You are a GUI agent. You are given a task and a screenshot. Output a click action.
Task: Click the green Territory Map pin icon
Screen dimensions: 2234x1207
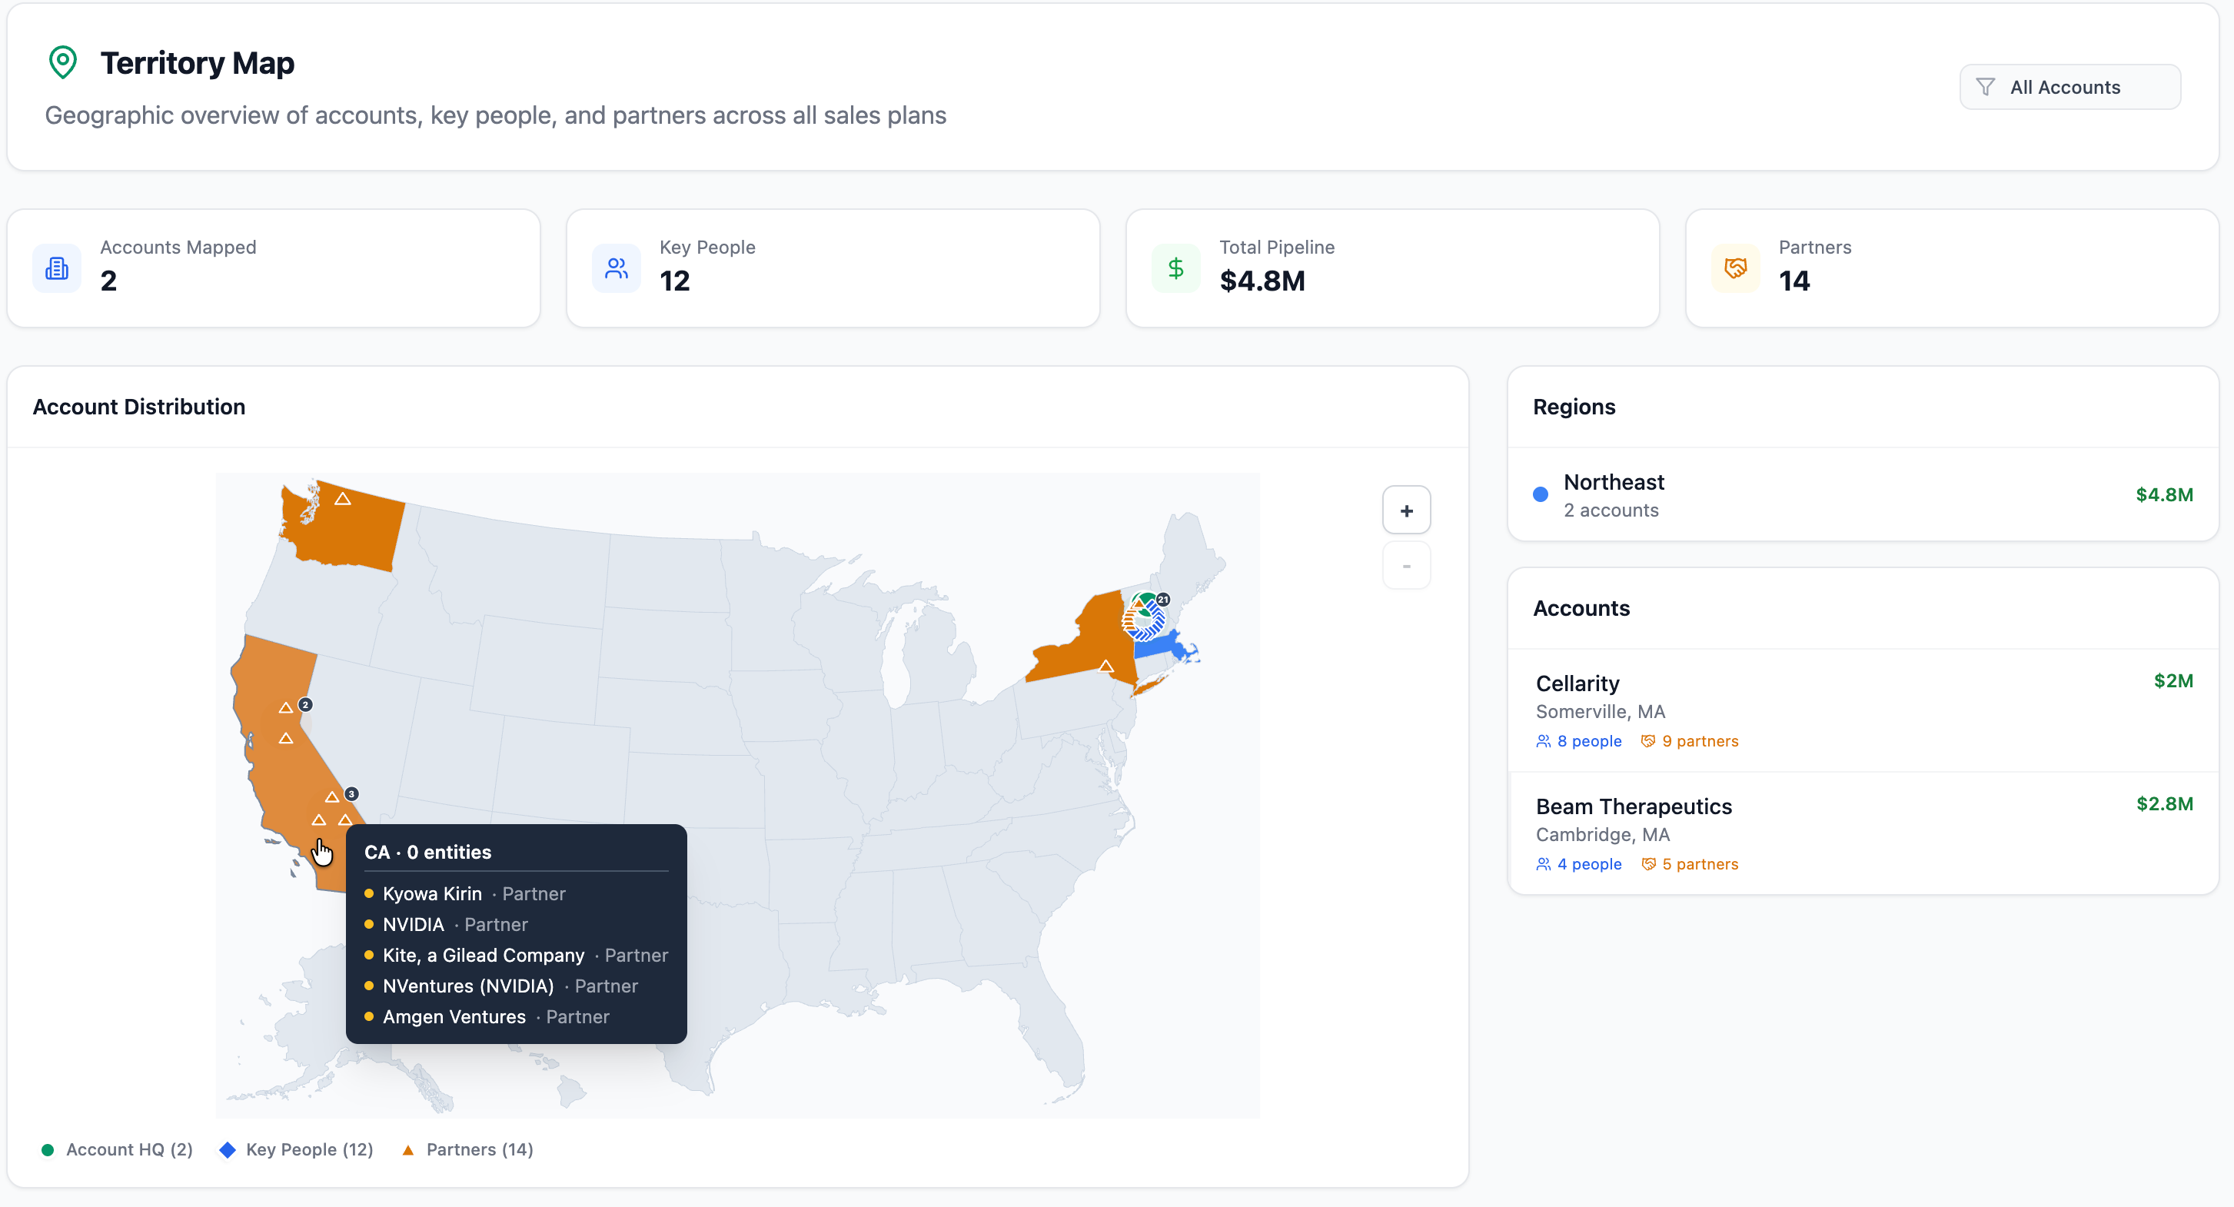(x=62, y=62)
